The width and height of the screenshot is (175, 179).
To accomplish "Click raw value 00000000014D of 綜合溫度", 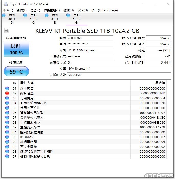I will click(152, 93).
